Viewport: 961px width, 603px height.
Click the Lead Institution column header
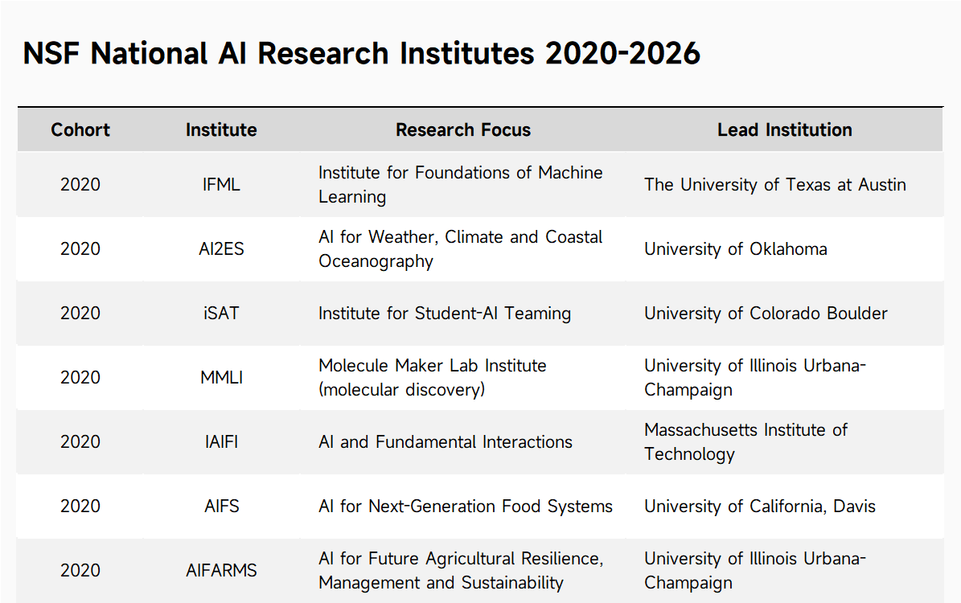pos(785,130)
